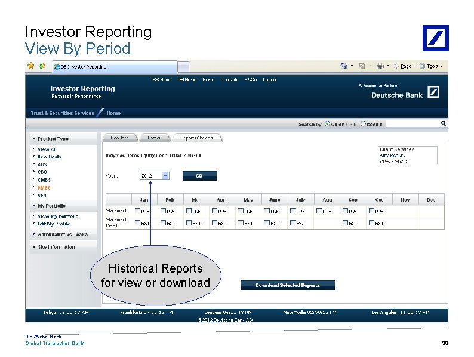
Task: Check the Feb Statement PDF checkbox
Action: pos(164,210)
